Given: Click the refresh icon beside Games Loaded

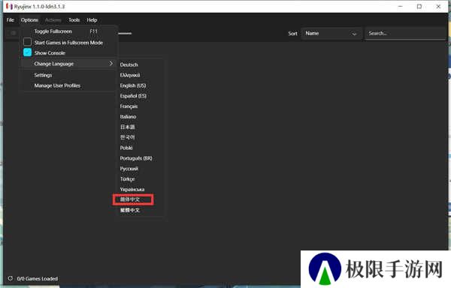Looking at the screenshot, I should pyautogui.click(x=11, y=278).
